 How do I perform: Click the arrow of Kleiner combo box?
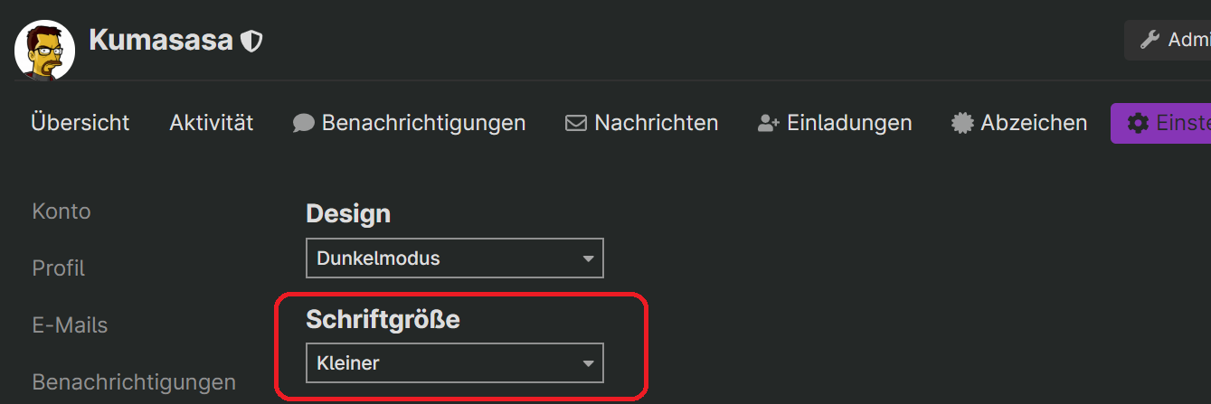pyautogui.click(x=588, y=364)
